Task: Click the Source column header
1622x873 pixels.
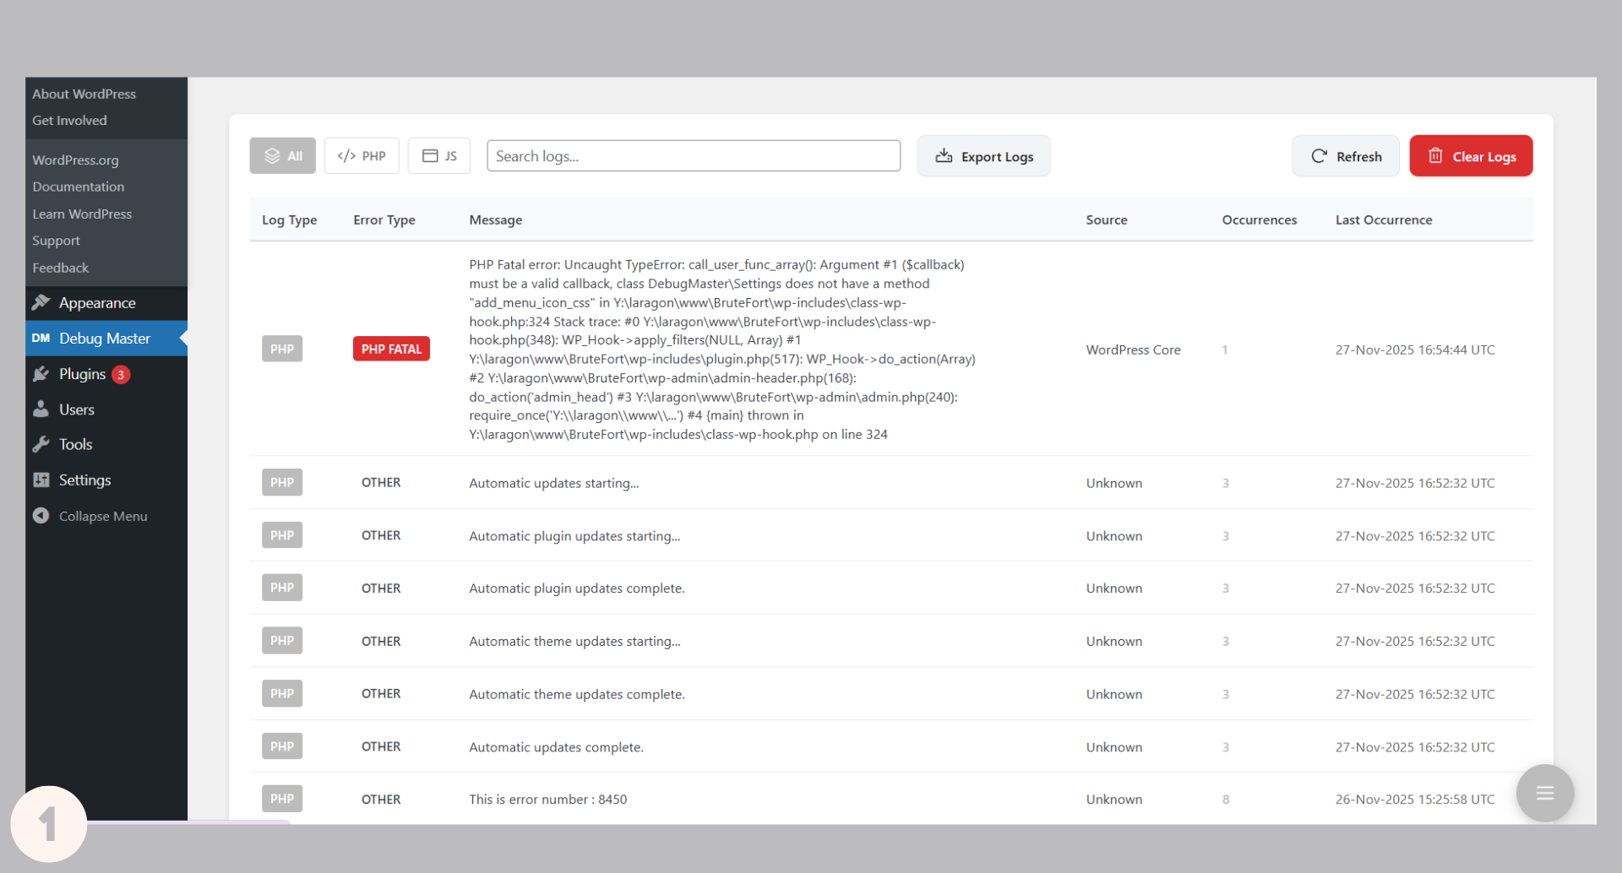Action: pyautogui.click(x=1106, y=220)
